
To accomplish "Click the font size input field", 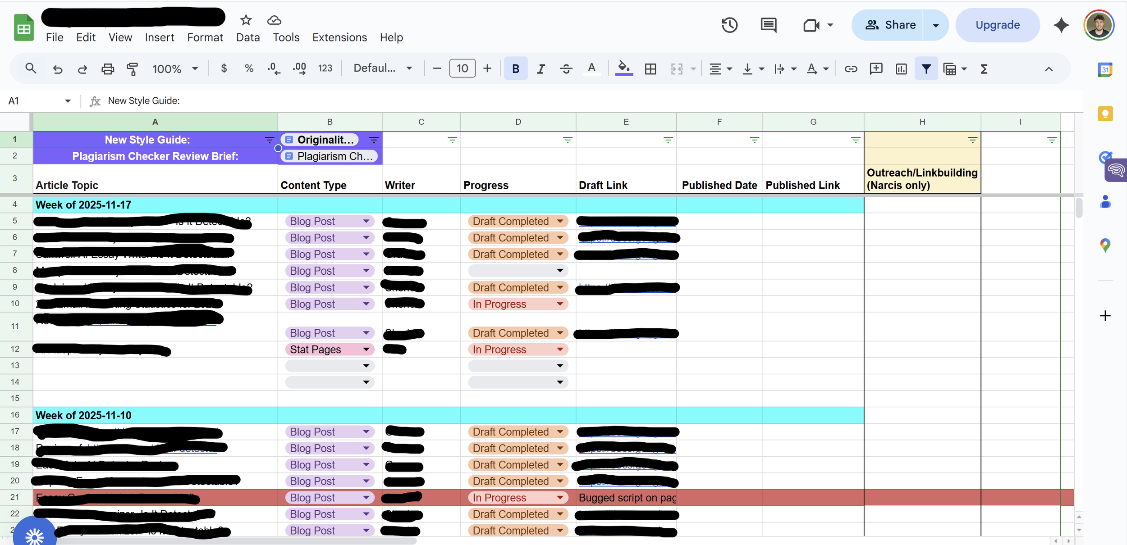I will [x=462, y=68].
